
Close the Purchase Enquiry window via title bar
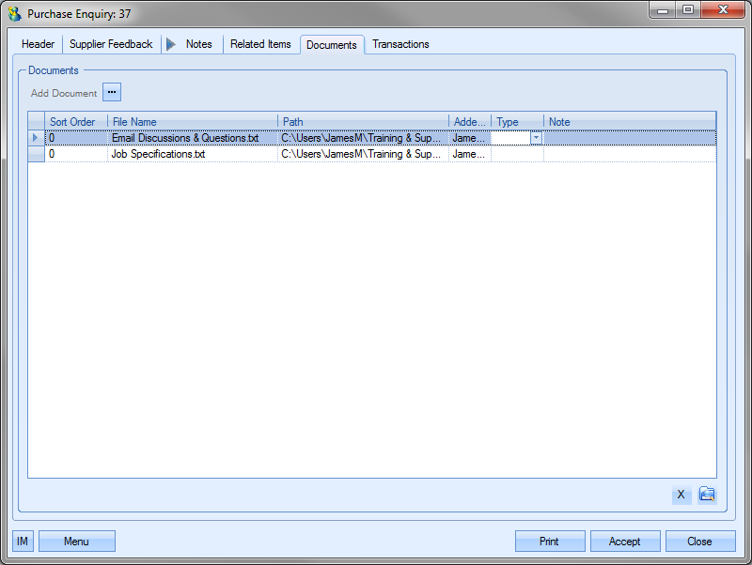(x=723, y=9)
